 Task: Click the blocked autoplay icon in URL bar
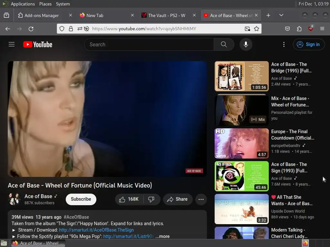(x=86, y=29)
